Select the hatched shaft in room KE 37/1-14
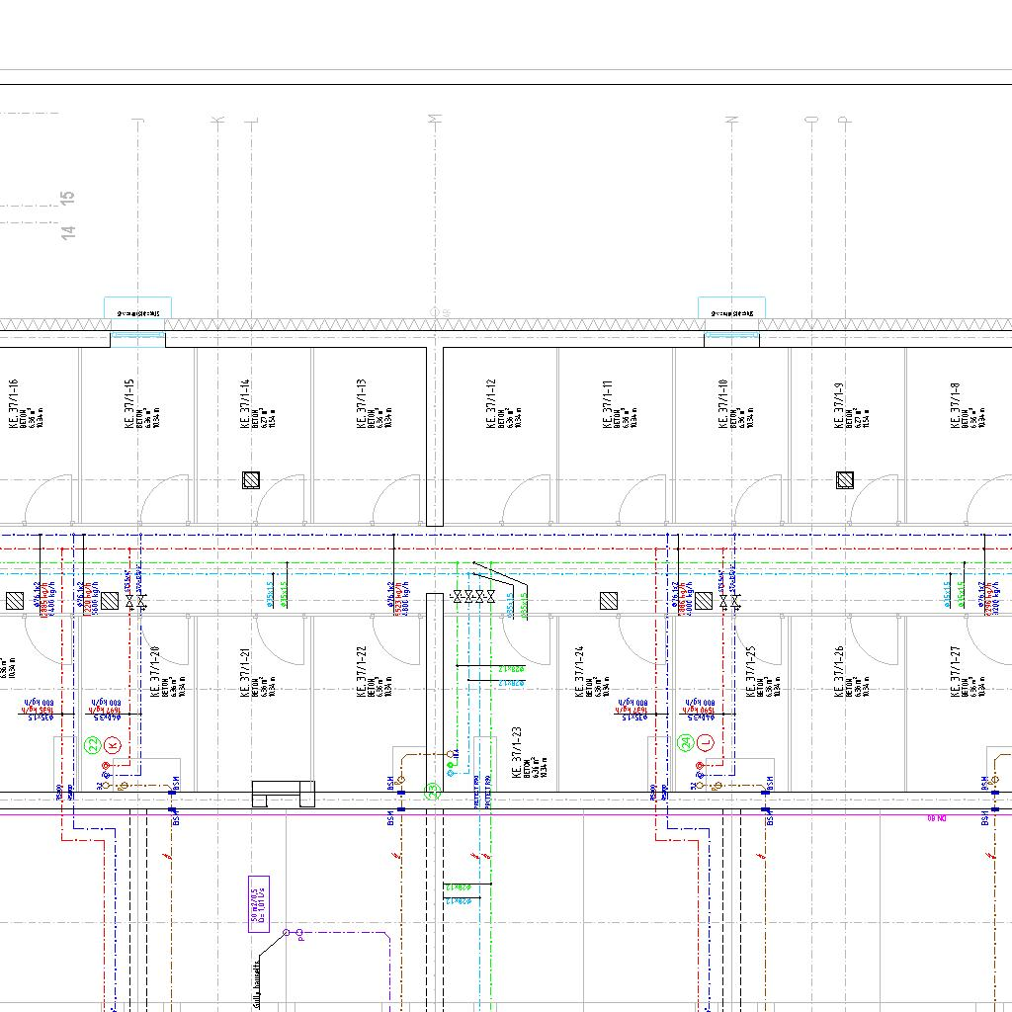 pos(251,480)
